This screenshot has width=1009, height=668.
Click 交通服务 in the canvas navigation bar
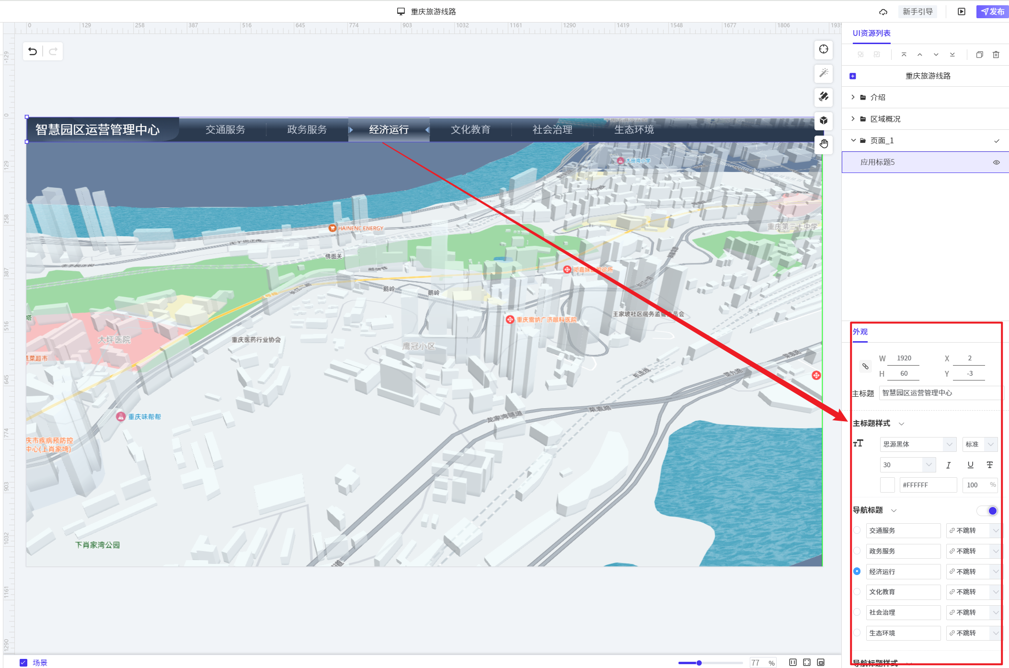(x=225, y=130)
